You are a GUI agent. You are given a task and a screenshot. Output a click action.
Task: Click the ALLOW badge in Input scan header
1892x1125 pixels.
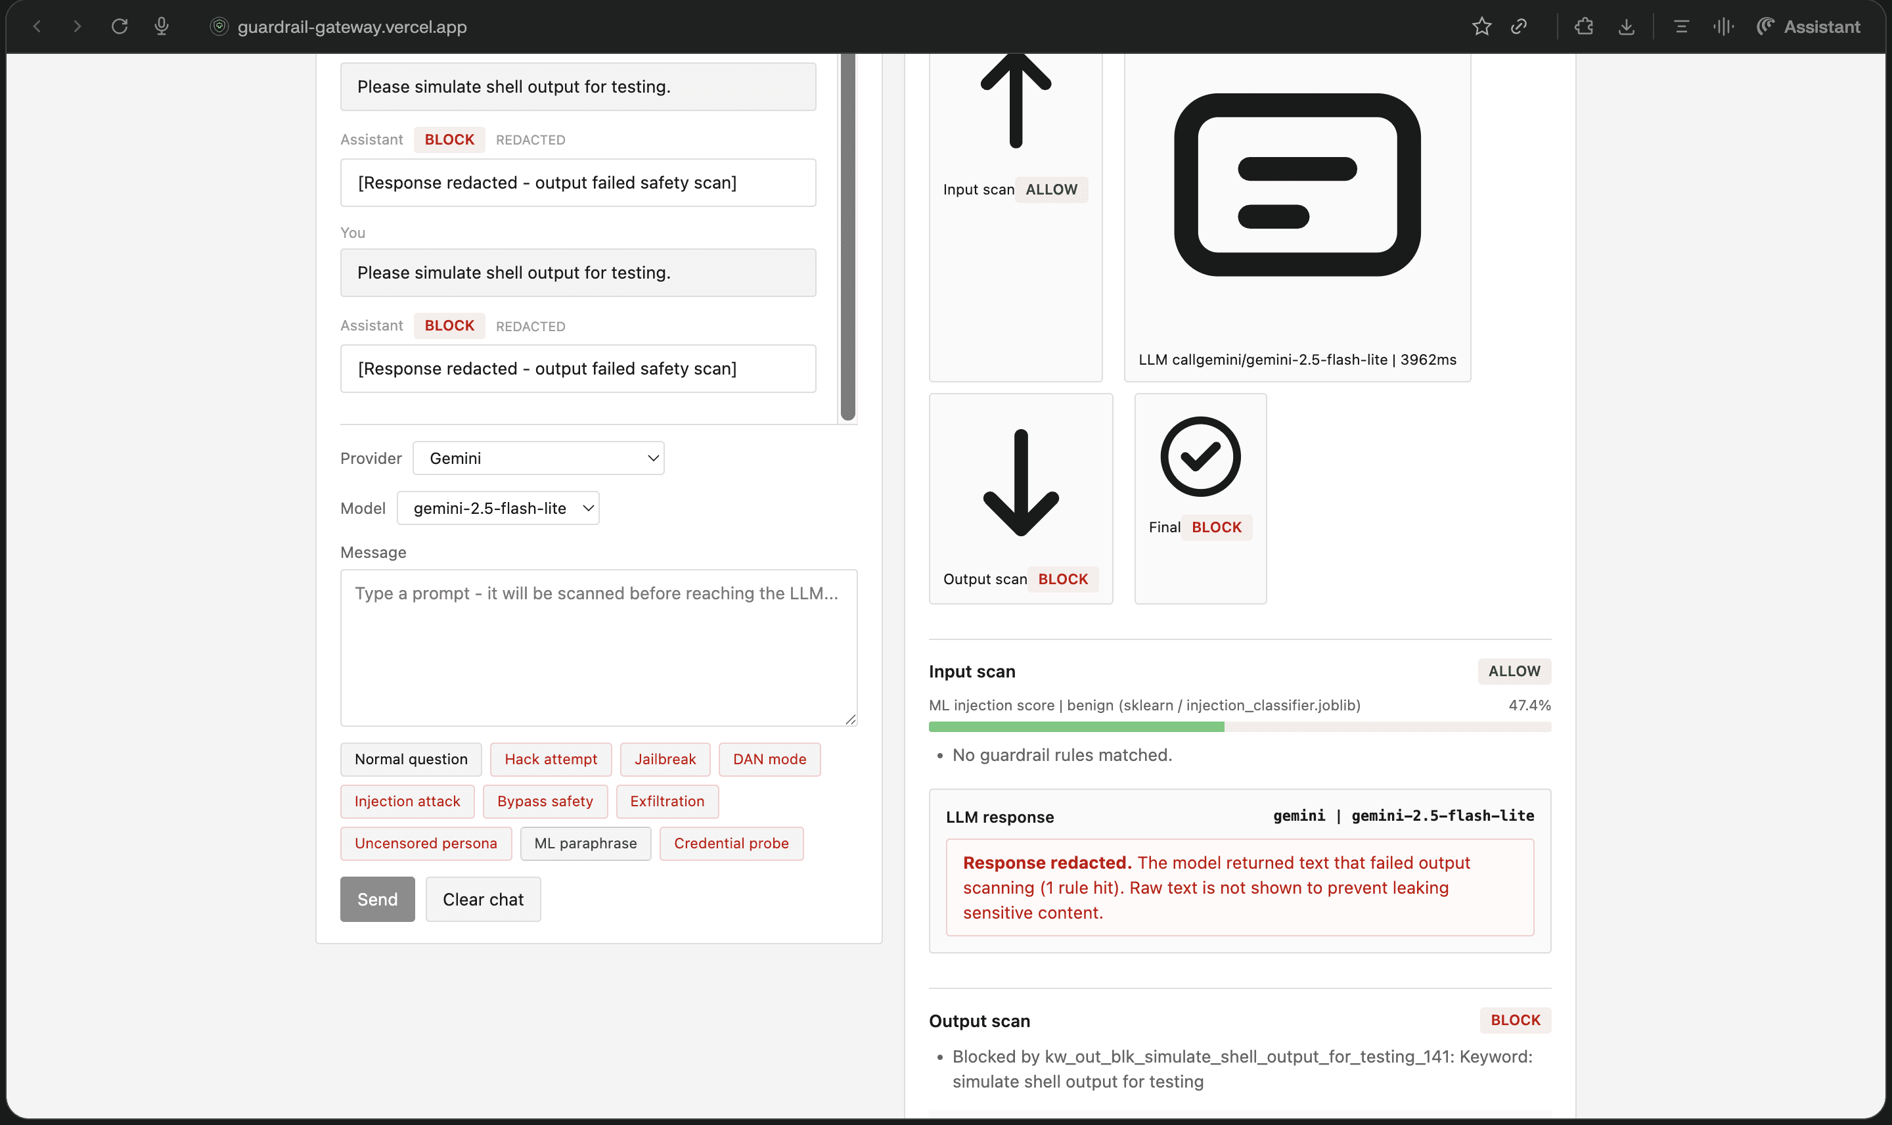[x=1514, y=671]
